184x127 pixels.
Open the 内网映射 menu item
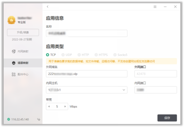25,51
